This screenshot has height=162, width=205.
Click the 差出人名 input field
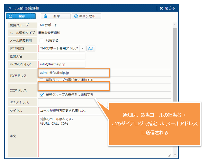click(x=62, y=56)
